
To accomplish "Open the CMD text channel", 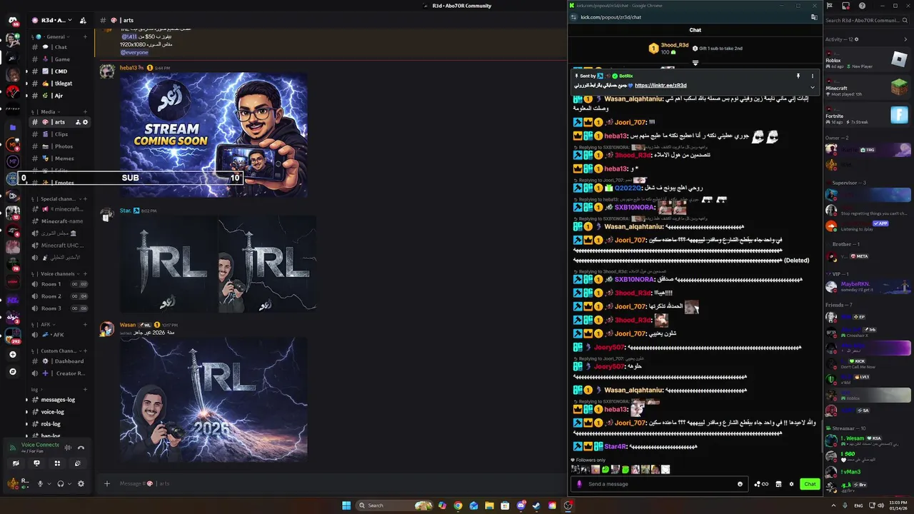I will coord(60,71).
